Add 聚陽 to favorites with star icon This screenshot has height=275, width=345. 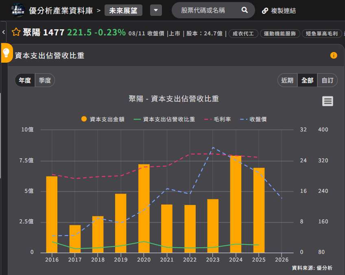click(x=16, y=32)
